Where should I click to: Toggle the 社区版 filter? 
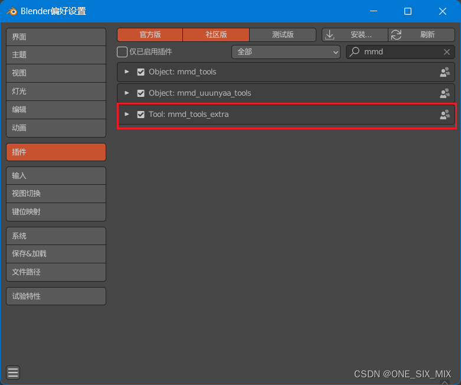click(x=216, y=35)
